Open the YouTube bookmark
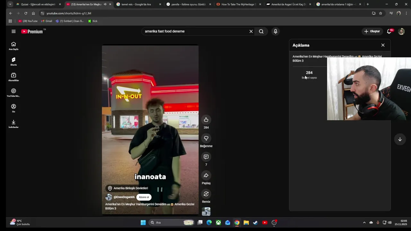 coord(28,21)
